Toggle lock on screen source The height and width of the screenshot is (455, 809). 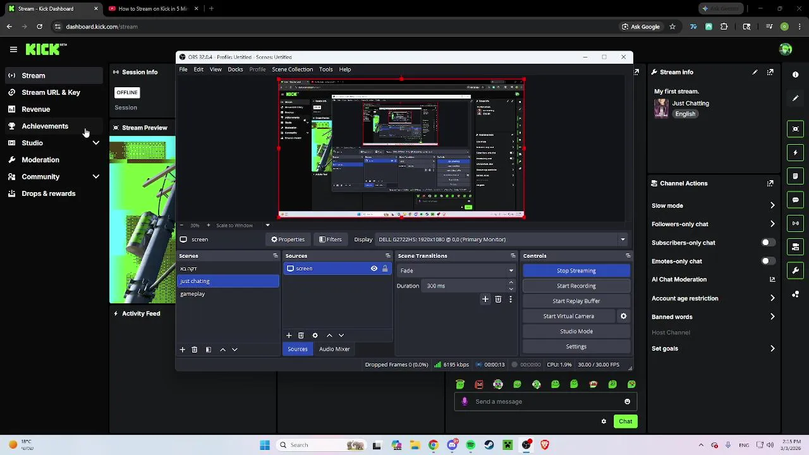coord(385,269)
